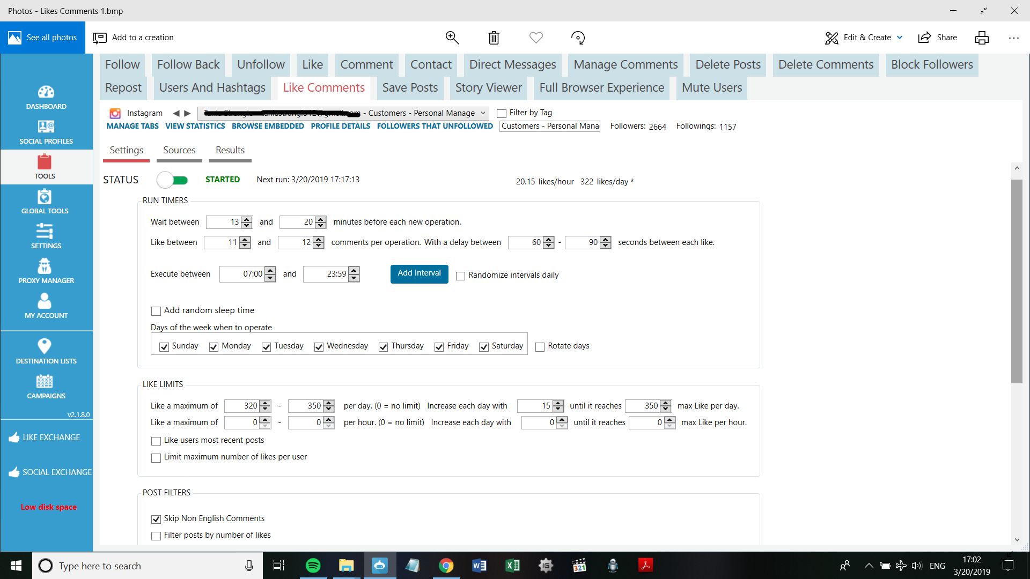This screenshot has height=579, width=1030.
Task: Open Like Exchange thumbs-up item
Action: coord(45,437)
